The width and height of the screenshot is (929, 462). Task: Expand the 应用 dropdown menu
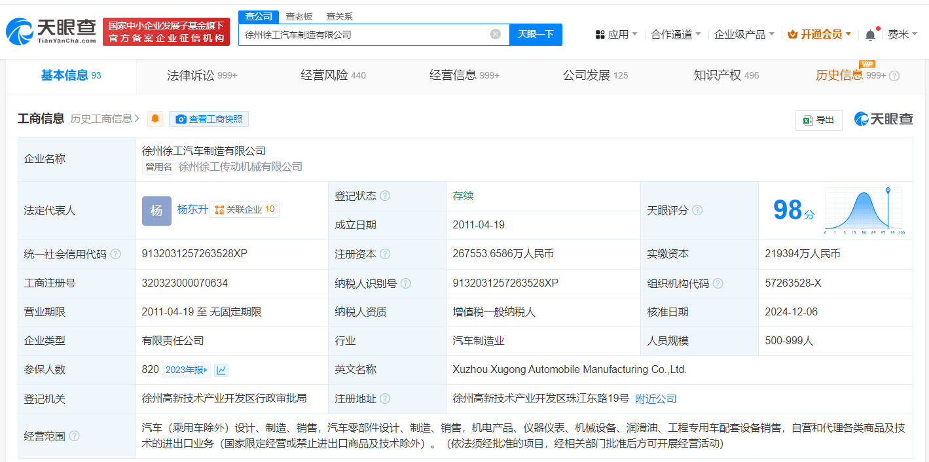pyautogui.click(x=616, y=35)
